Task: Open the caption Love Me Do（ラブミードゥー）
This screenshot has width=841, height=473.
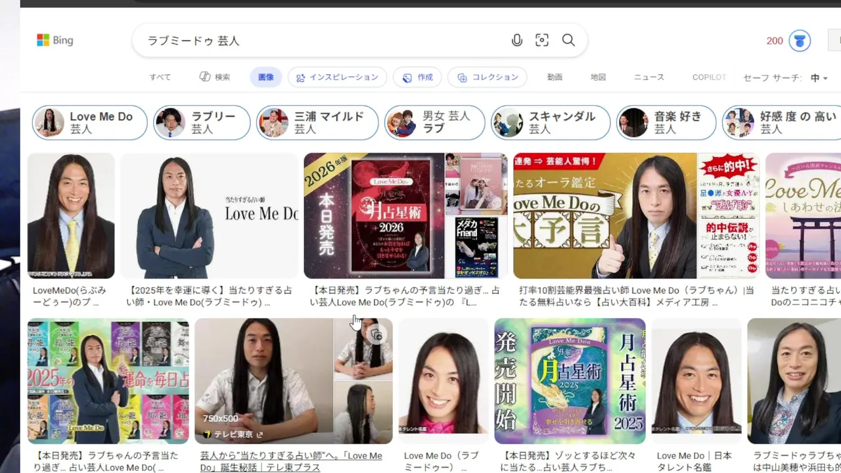Action: (442, 461)
